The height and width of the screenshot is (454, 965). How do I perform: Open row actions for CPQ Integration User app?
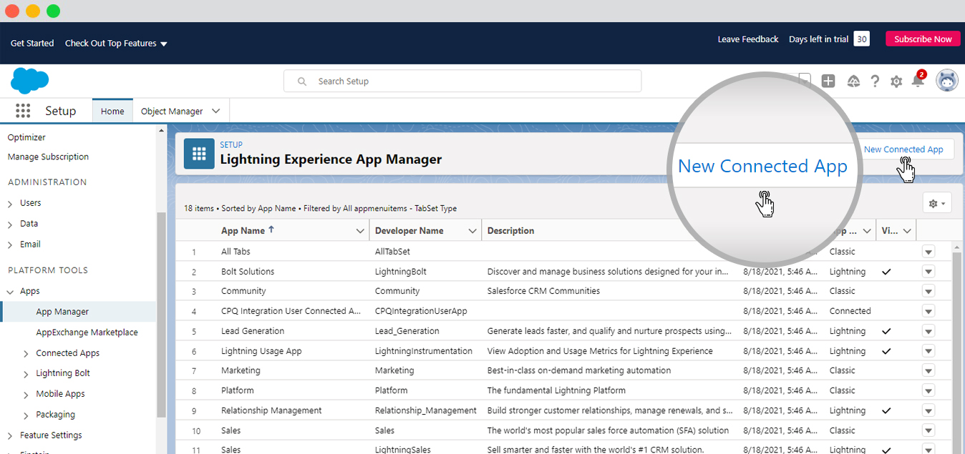[928, 311]
